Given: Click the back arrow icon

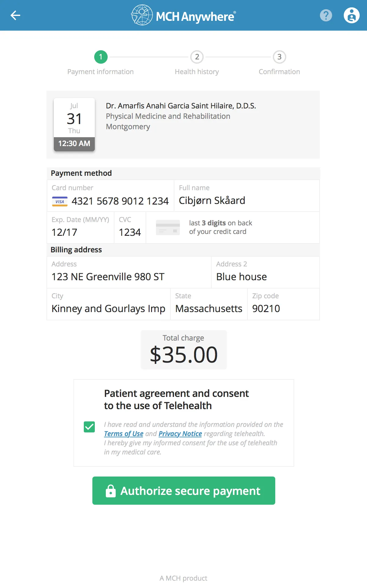Looking at the screenshot, I should pyautogui.click(x=15, y=15).
